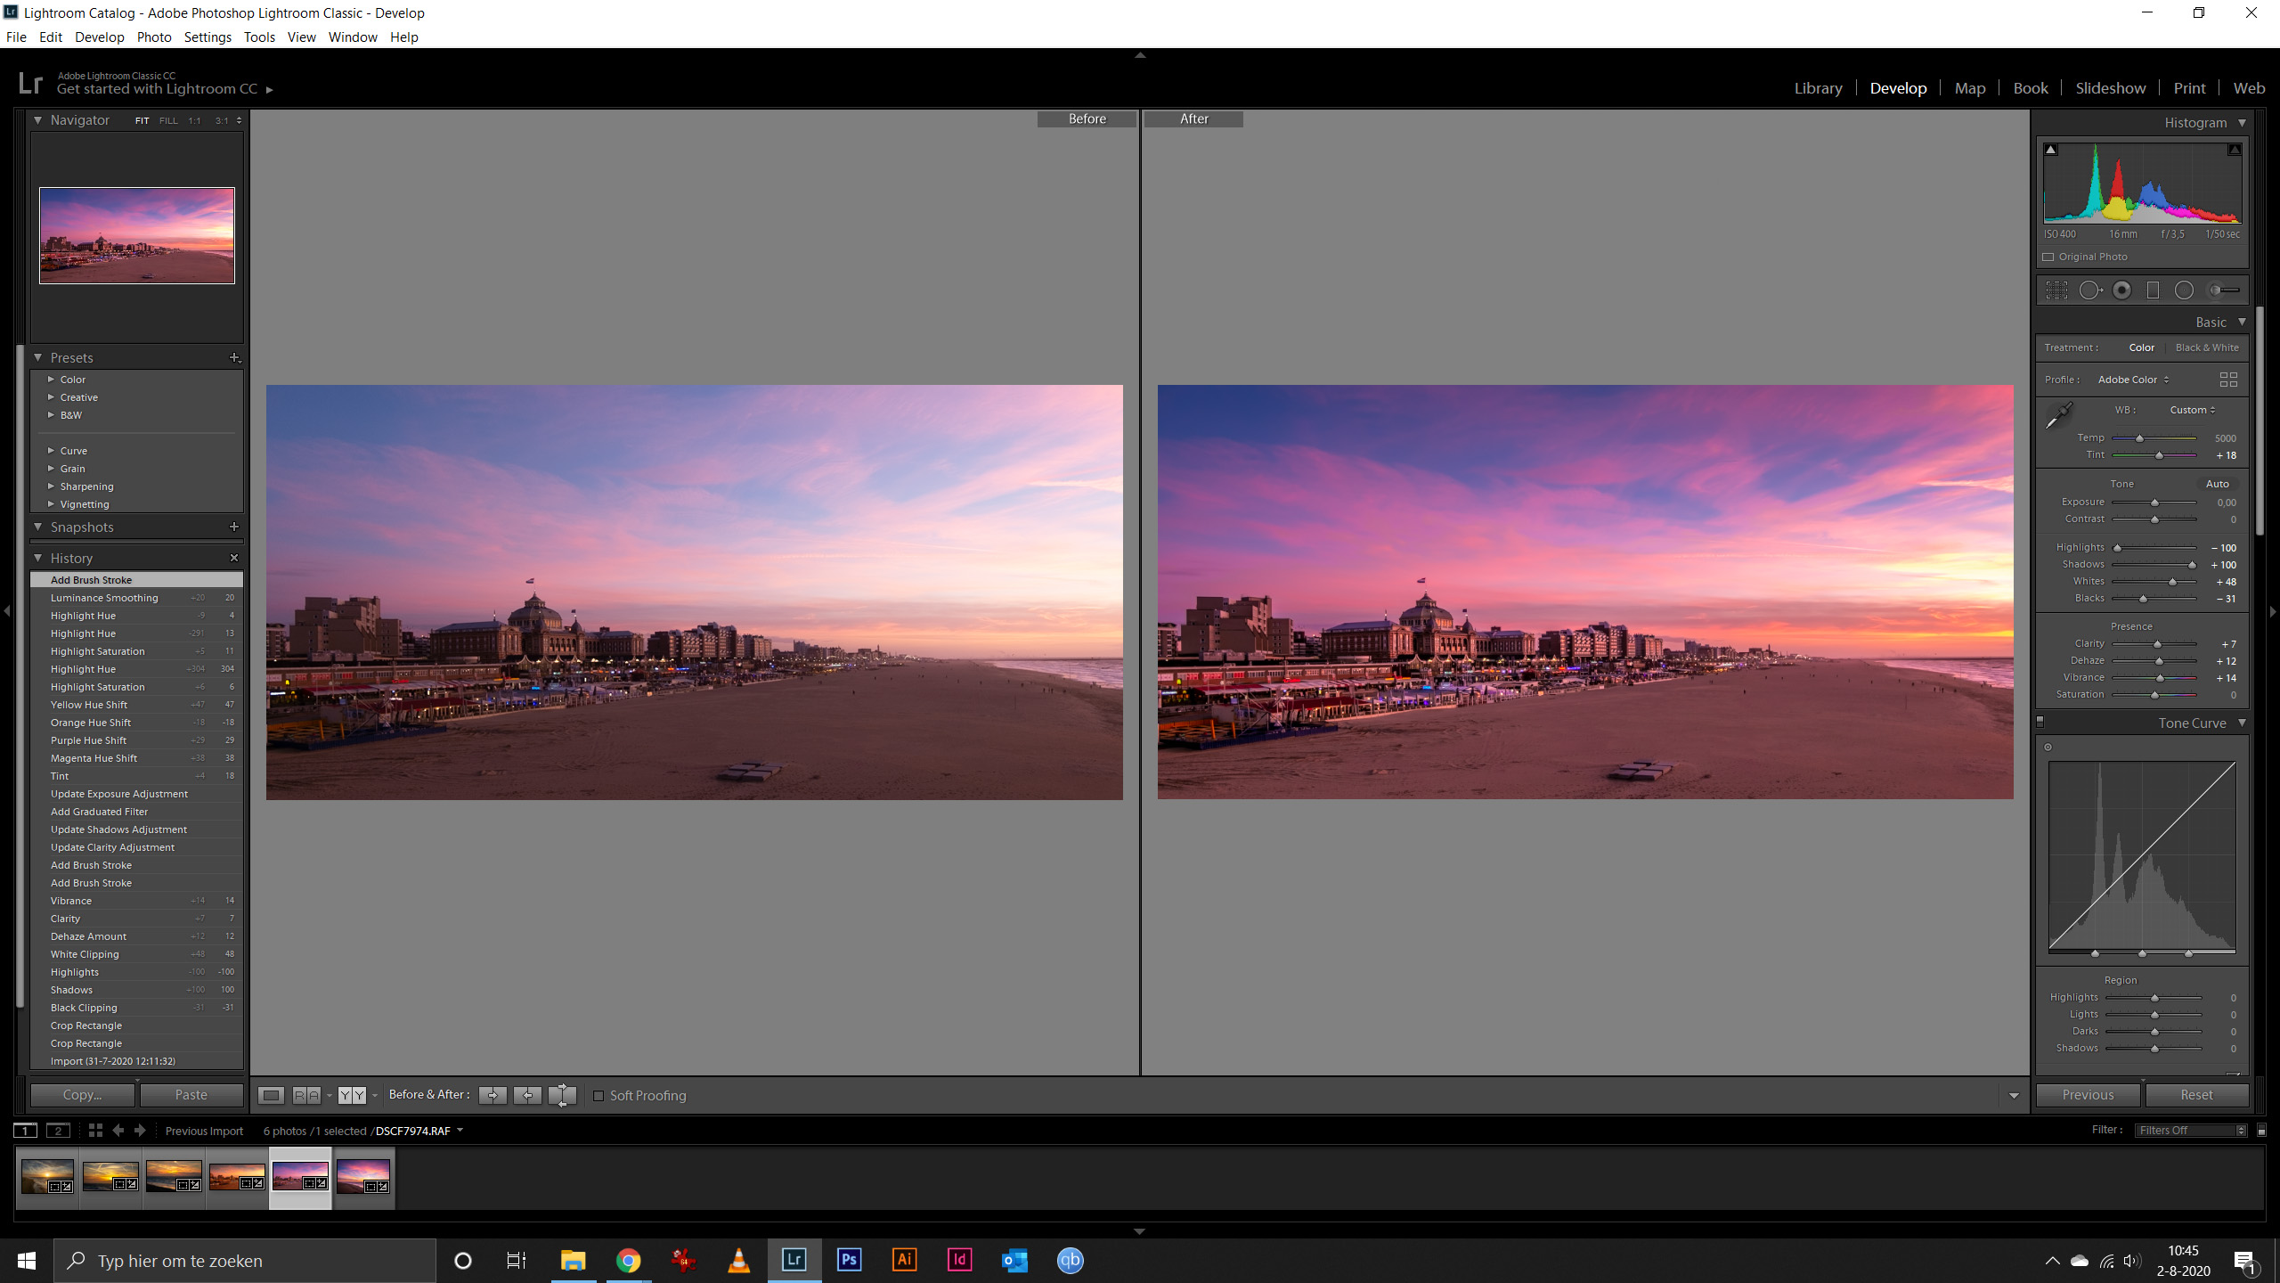2280x1283 pixels.
Task: Open the Photo menu
Action: tap(153, 37)
